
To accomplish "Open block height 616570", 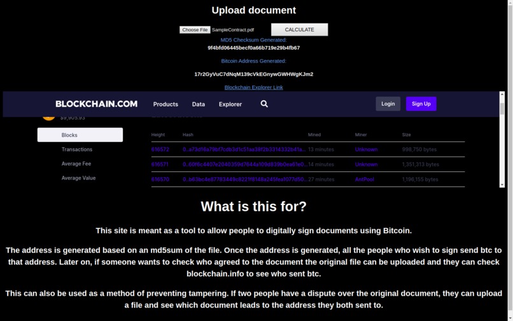I will click(160, 180).
